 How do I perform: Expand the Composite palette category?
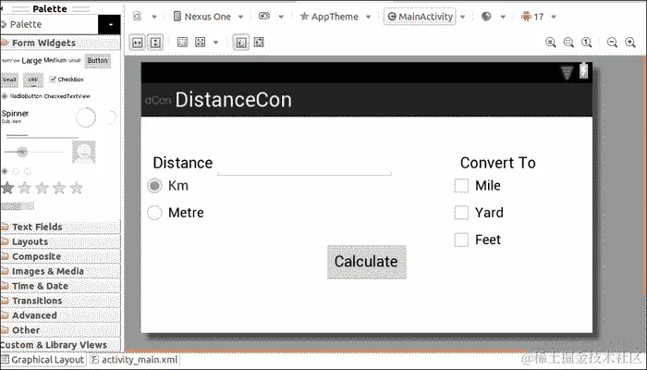60,256
